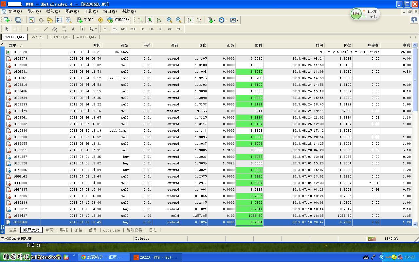Select the equidistant channel tool
The width and height of the screenshot is (419, 262).
point(55,29)
